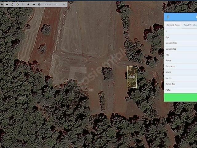197x148 pixels.
Task: Click the Yader label on the map
Action: point(90,90)
